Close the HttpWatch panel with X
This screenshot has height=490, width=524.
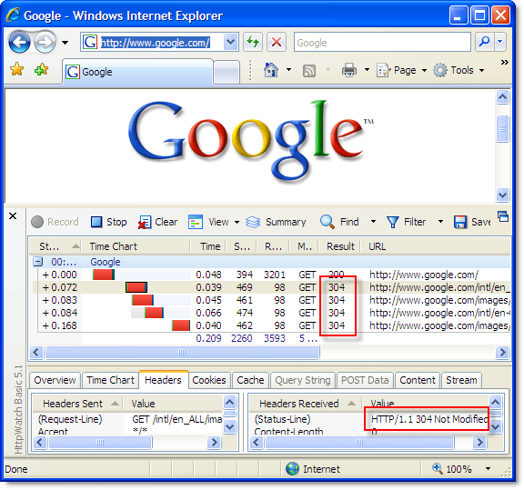(13, 216)
